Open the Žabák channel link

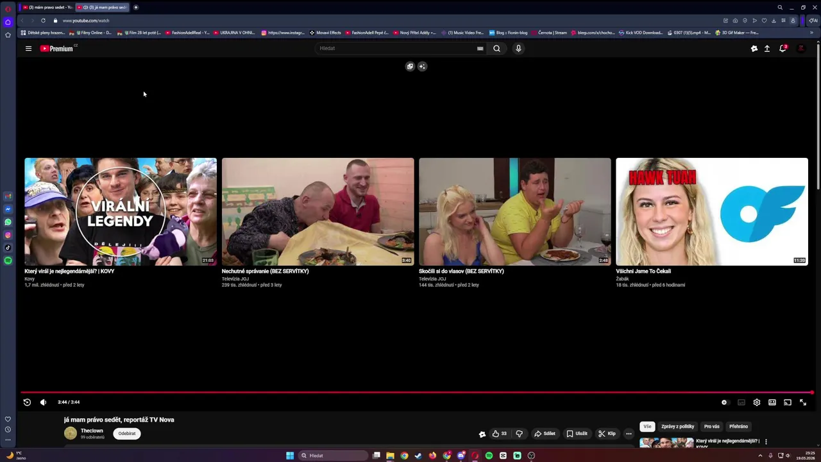pyautogui.click(x=622, y=278)
